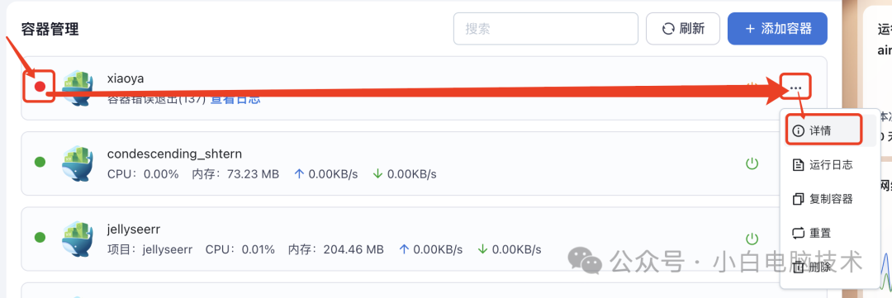
Task: Click the info icon beside 详情
Action: (798, 130)
